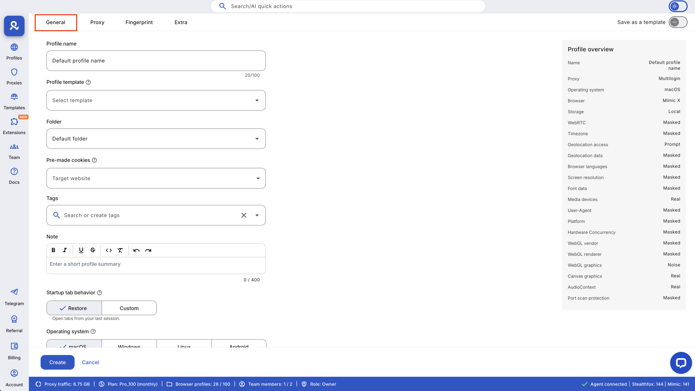The height and width of the screenshot is (391, 695).
Task: Click the undo arrow in the Note toolbar
Action: tap(136, 250)
